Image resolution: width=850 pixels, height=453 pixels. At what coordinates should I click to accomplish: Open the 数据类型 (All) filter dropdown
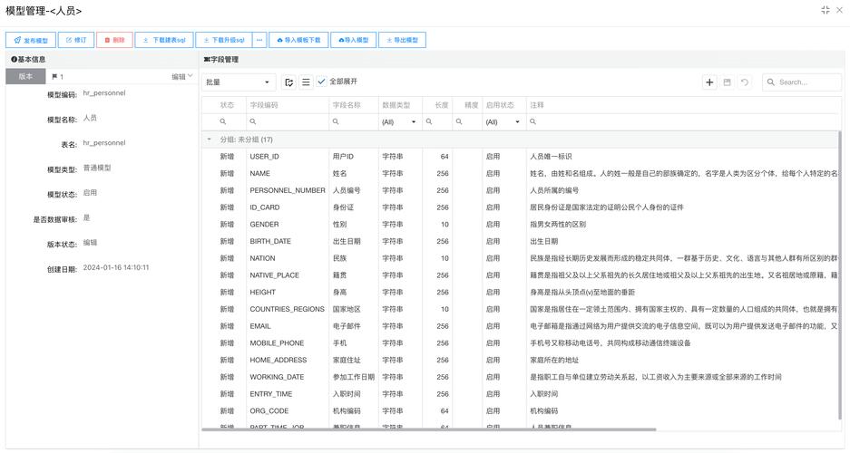(x=398, y=121)
